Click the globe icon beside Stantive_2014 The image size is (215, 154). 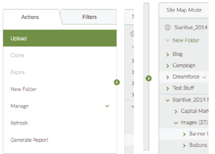pos(168,27)
